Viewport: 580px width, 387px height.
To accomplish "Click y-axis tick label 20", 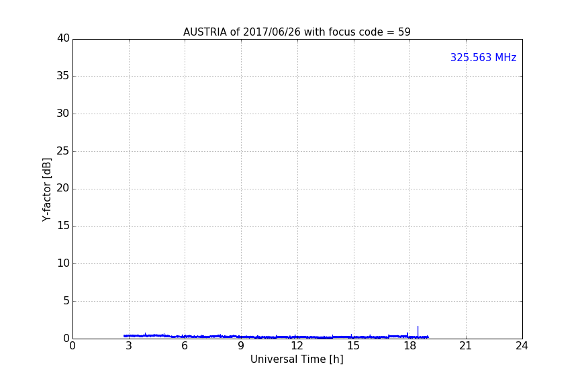I will [63, 188].
